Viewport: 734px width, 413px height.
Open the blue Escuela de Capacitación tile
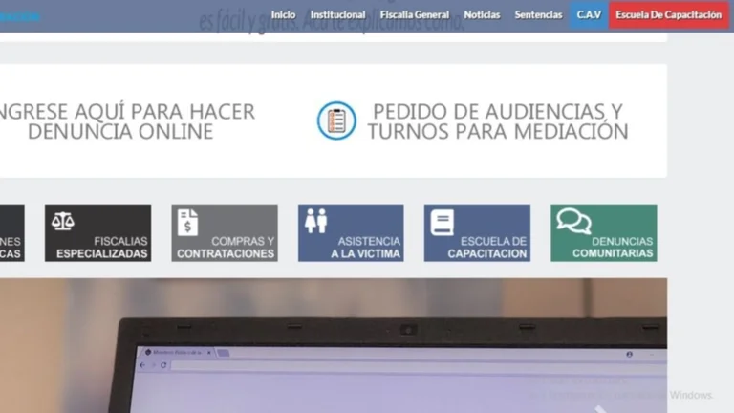[478, 232]
